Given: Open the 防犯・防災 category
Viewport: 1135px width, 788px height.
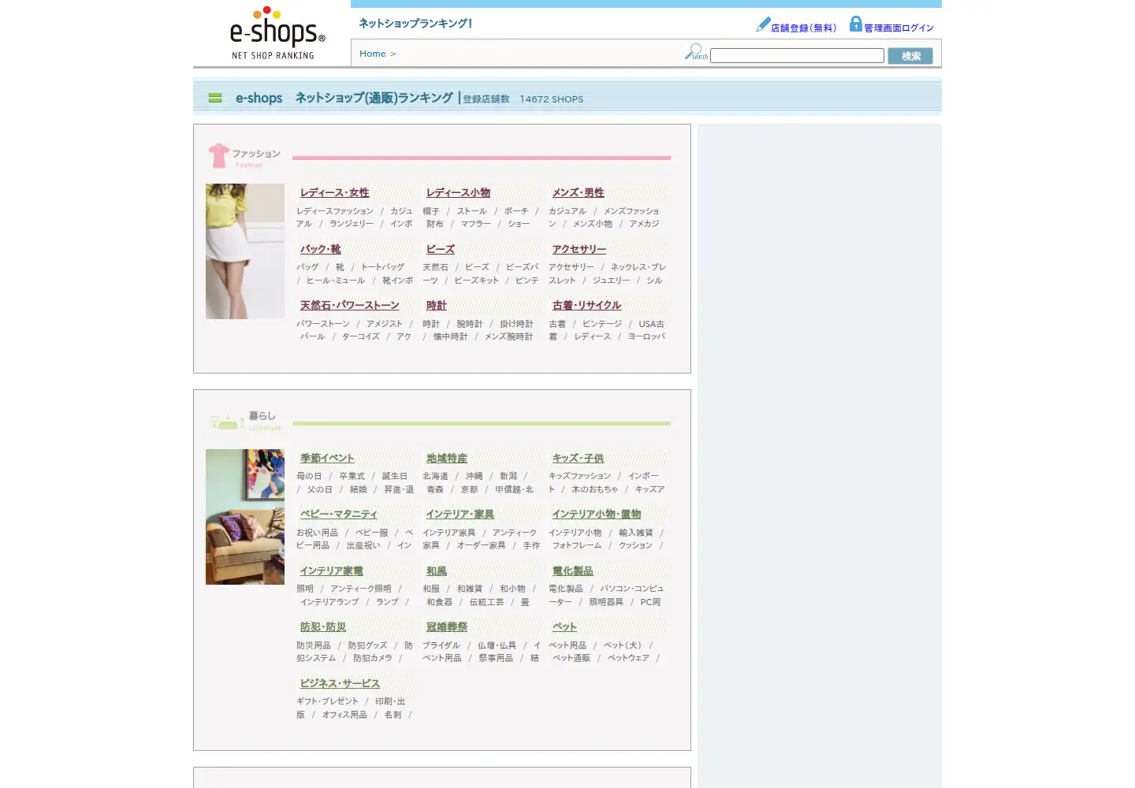Looking at the screenshot, I should (x=322, y=627).
